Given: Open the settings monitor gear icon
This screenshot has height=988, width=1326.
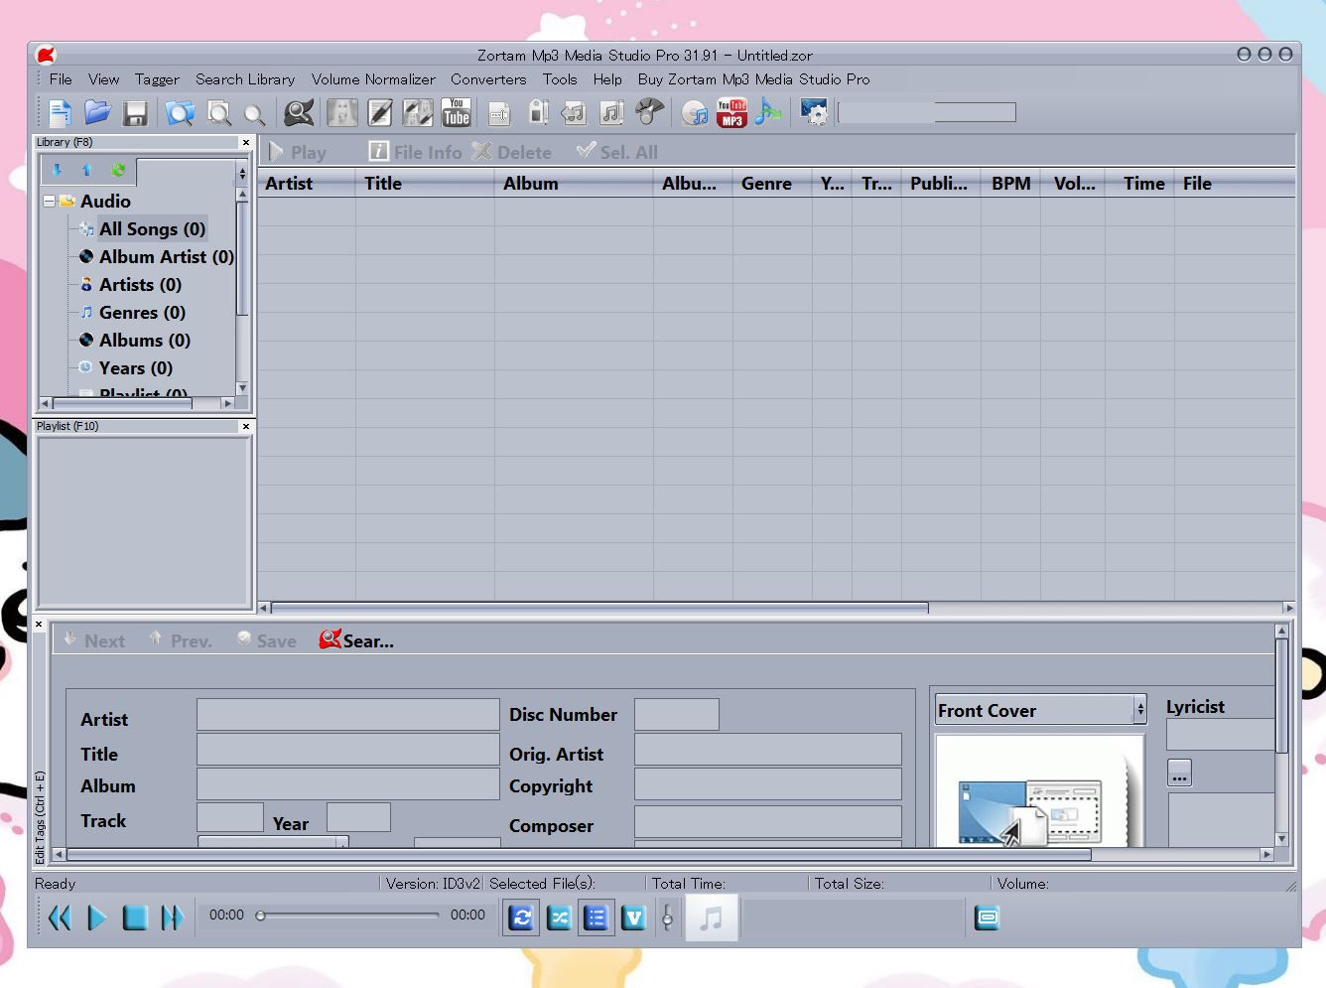Looking at the screenshot, I should [814, 112].
